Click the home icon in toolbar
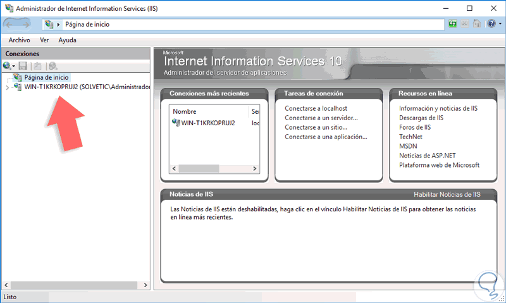Image resolution: width=506 pixels, height=303 pixels. [x=477, y=23]
